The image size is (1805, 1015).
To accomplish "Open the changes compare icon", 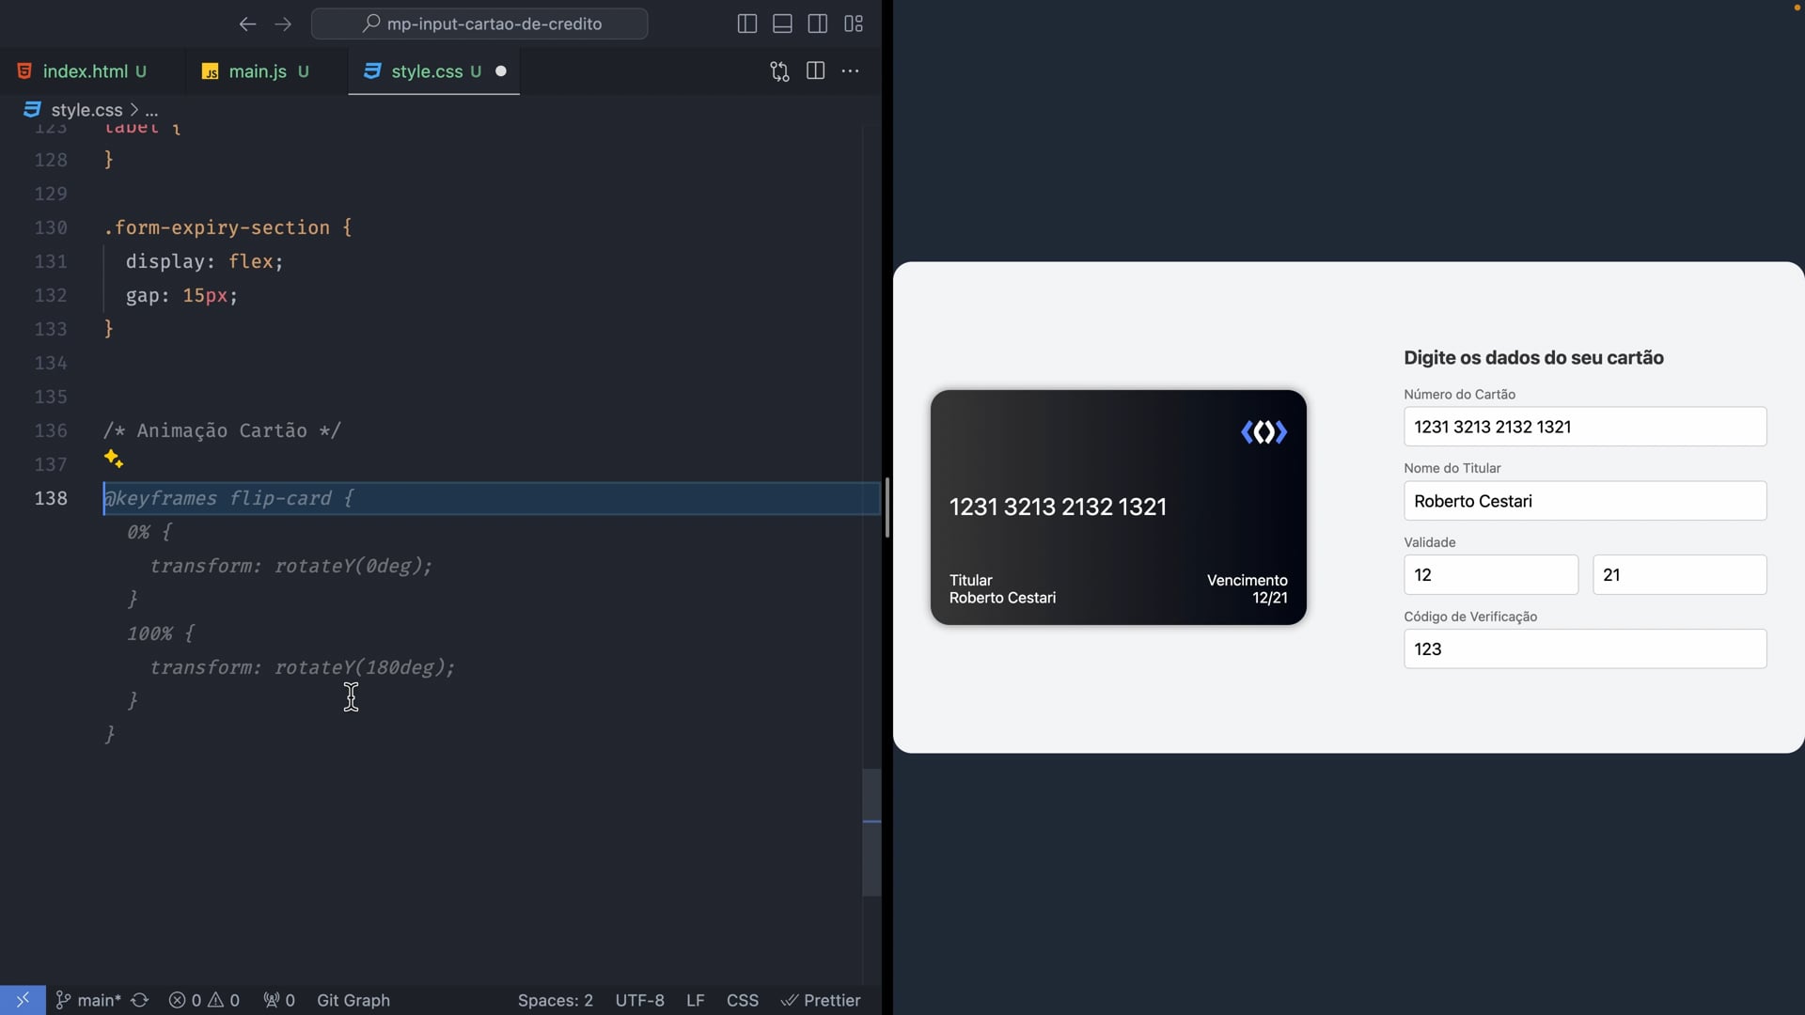I will [x=779, y=71].
